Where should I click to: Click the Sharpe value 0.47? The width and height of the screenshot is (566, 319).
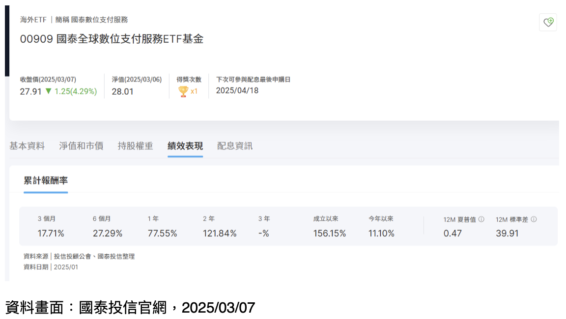[x=453, y=234]
